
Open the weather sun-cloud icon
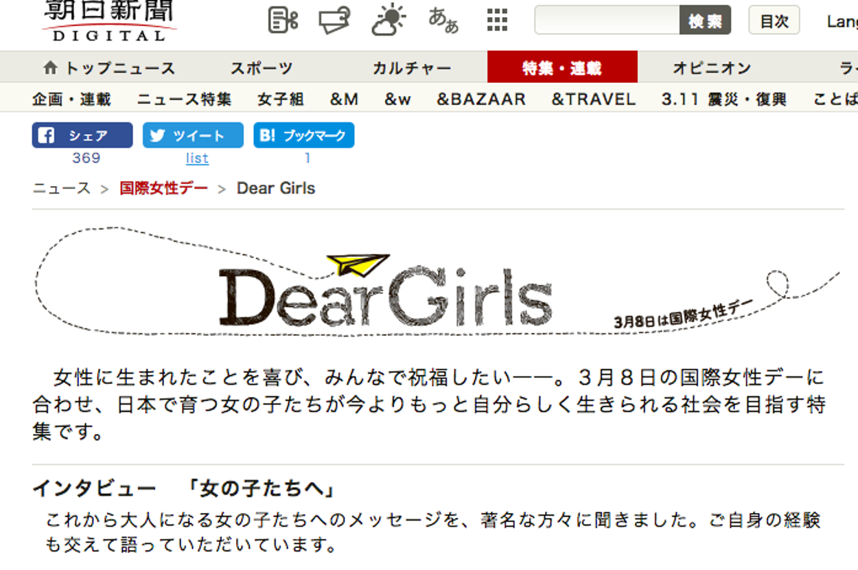(389, 21)
